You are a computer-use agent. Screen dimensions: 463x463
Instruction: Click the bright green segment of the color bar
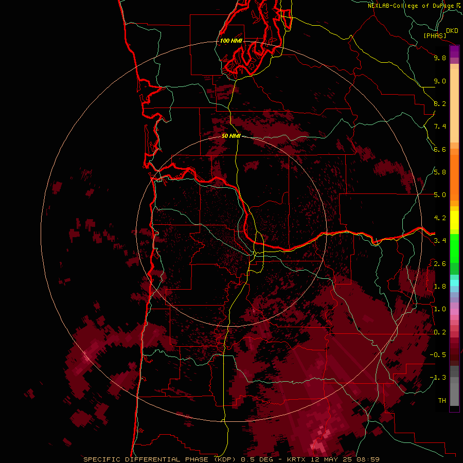[454, 249]
